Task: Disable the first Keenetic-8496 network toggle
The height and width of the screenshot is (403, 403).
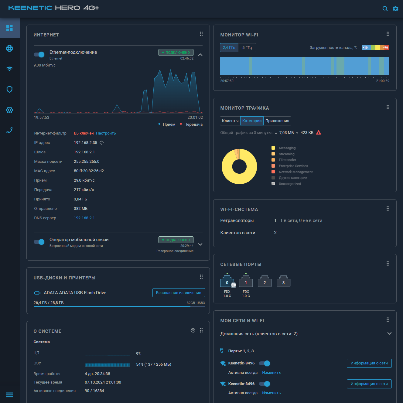Action: pos(265,363)
